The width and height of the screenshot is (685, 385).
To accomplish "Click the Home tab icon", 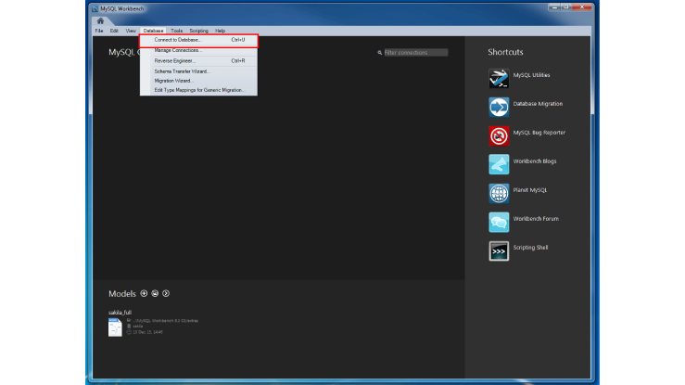I will click(x=100, y=20).
